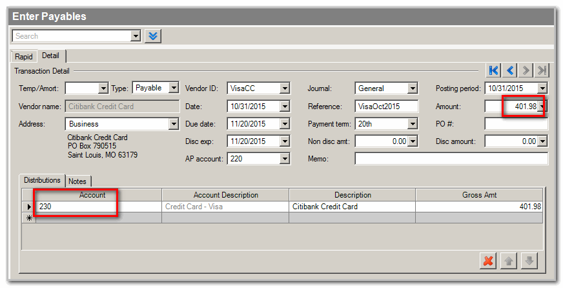Expand the Journal dropdown list

tap(413, 88)
